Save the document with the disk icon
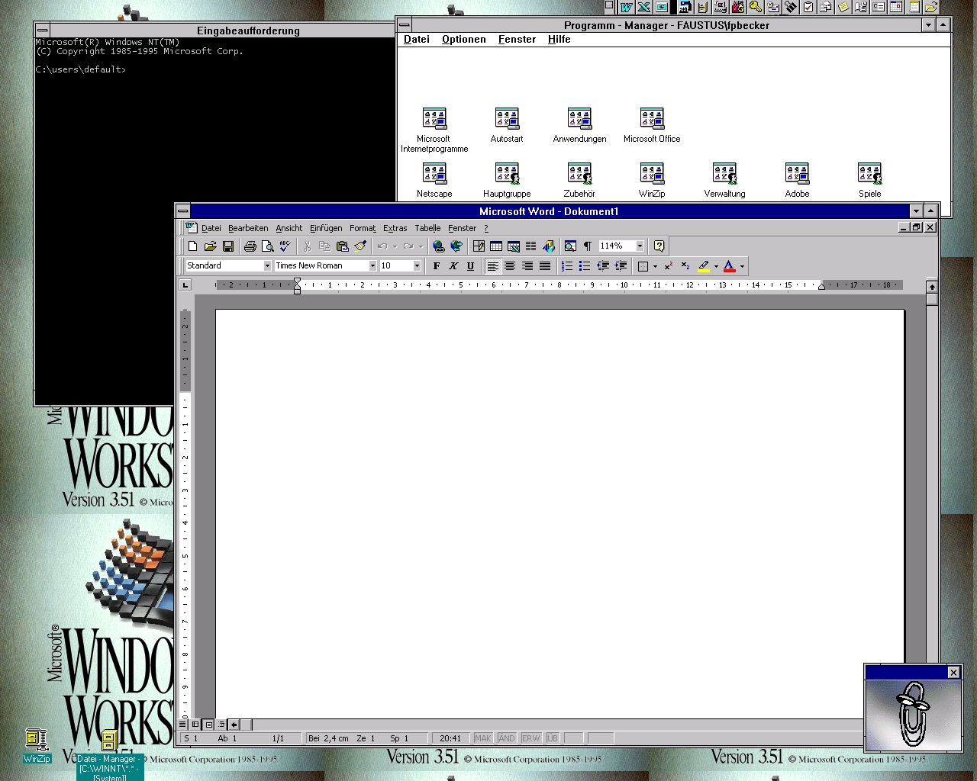Image resolution: width=977 pixels, height=781 pixels. (227, 246)
